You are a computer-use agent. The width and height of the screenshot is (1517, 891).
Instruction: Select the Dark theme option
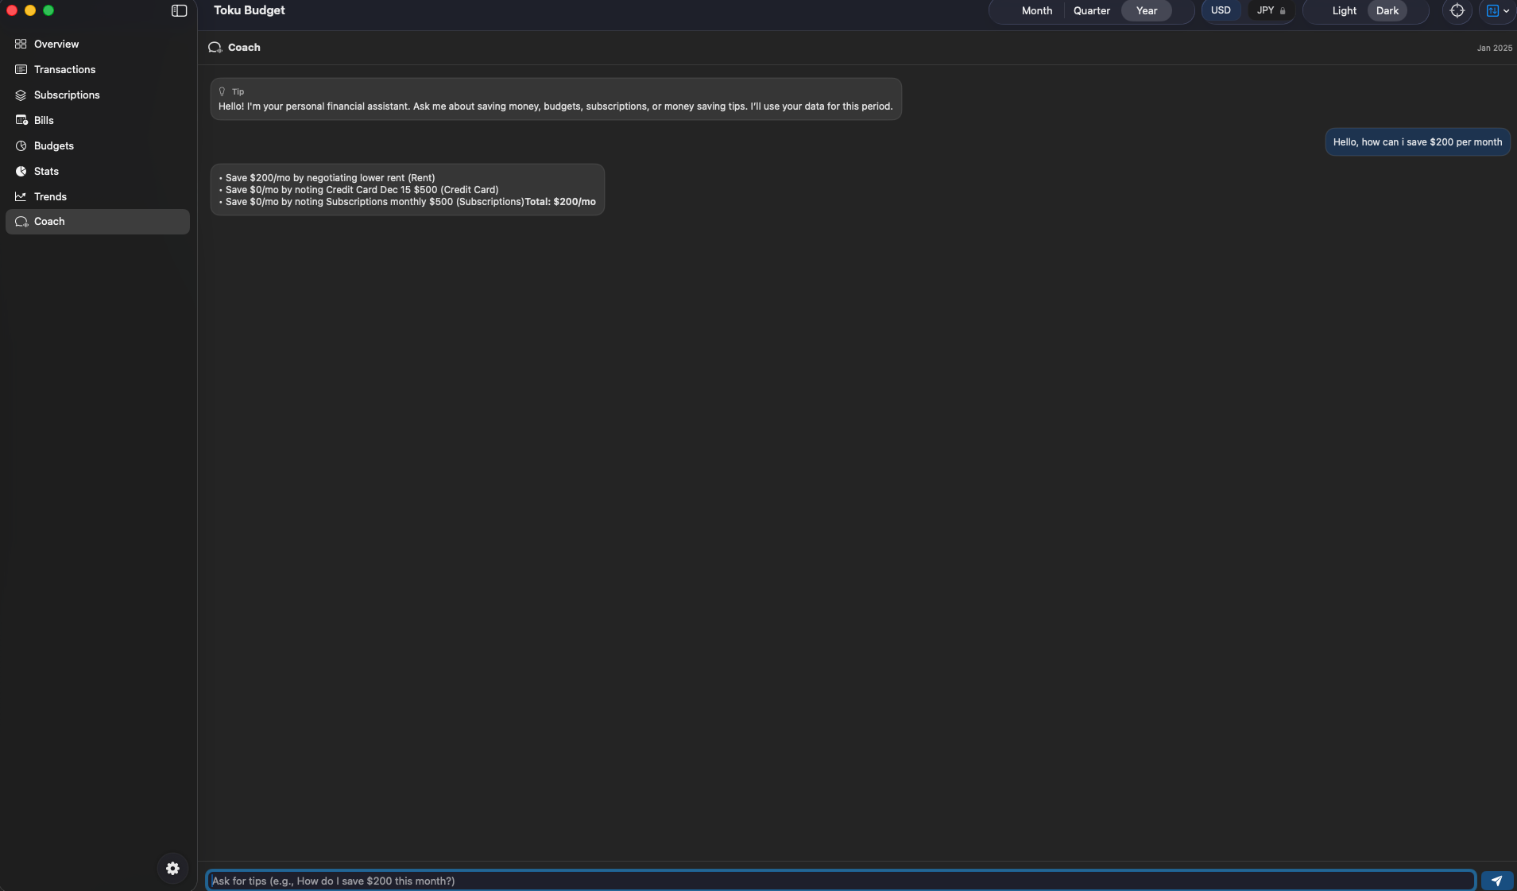tap(1387, 11)
